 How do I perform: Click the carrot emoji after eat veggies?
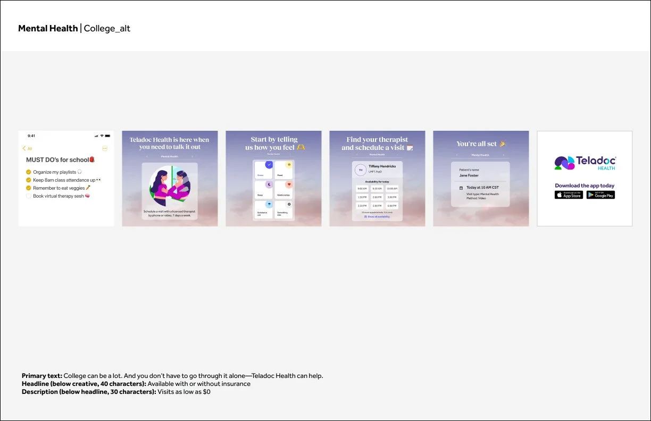88,188
